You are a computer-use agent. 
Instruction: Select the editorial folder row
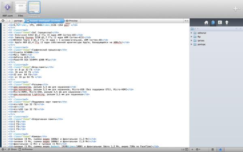click(216, 33)
